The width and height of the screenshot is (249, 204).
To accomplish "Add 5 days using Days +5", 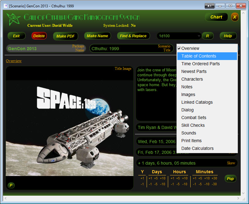I will click(156, 178).
